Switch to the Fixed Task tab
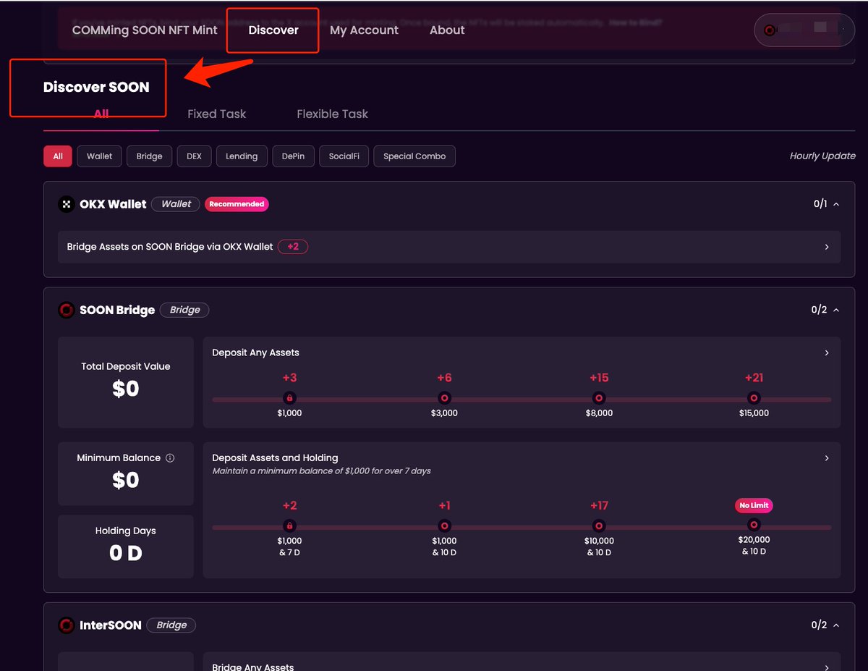This screenshot has width=868, height=671. 216,114
